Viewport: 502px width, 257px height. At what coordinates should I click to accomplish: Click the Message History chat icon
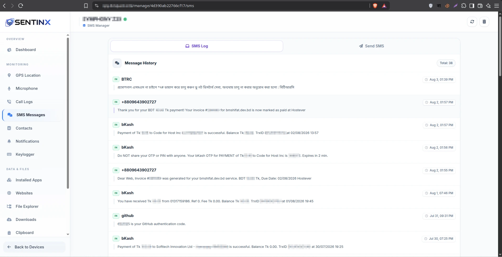pos(117,63)
